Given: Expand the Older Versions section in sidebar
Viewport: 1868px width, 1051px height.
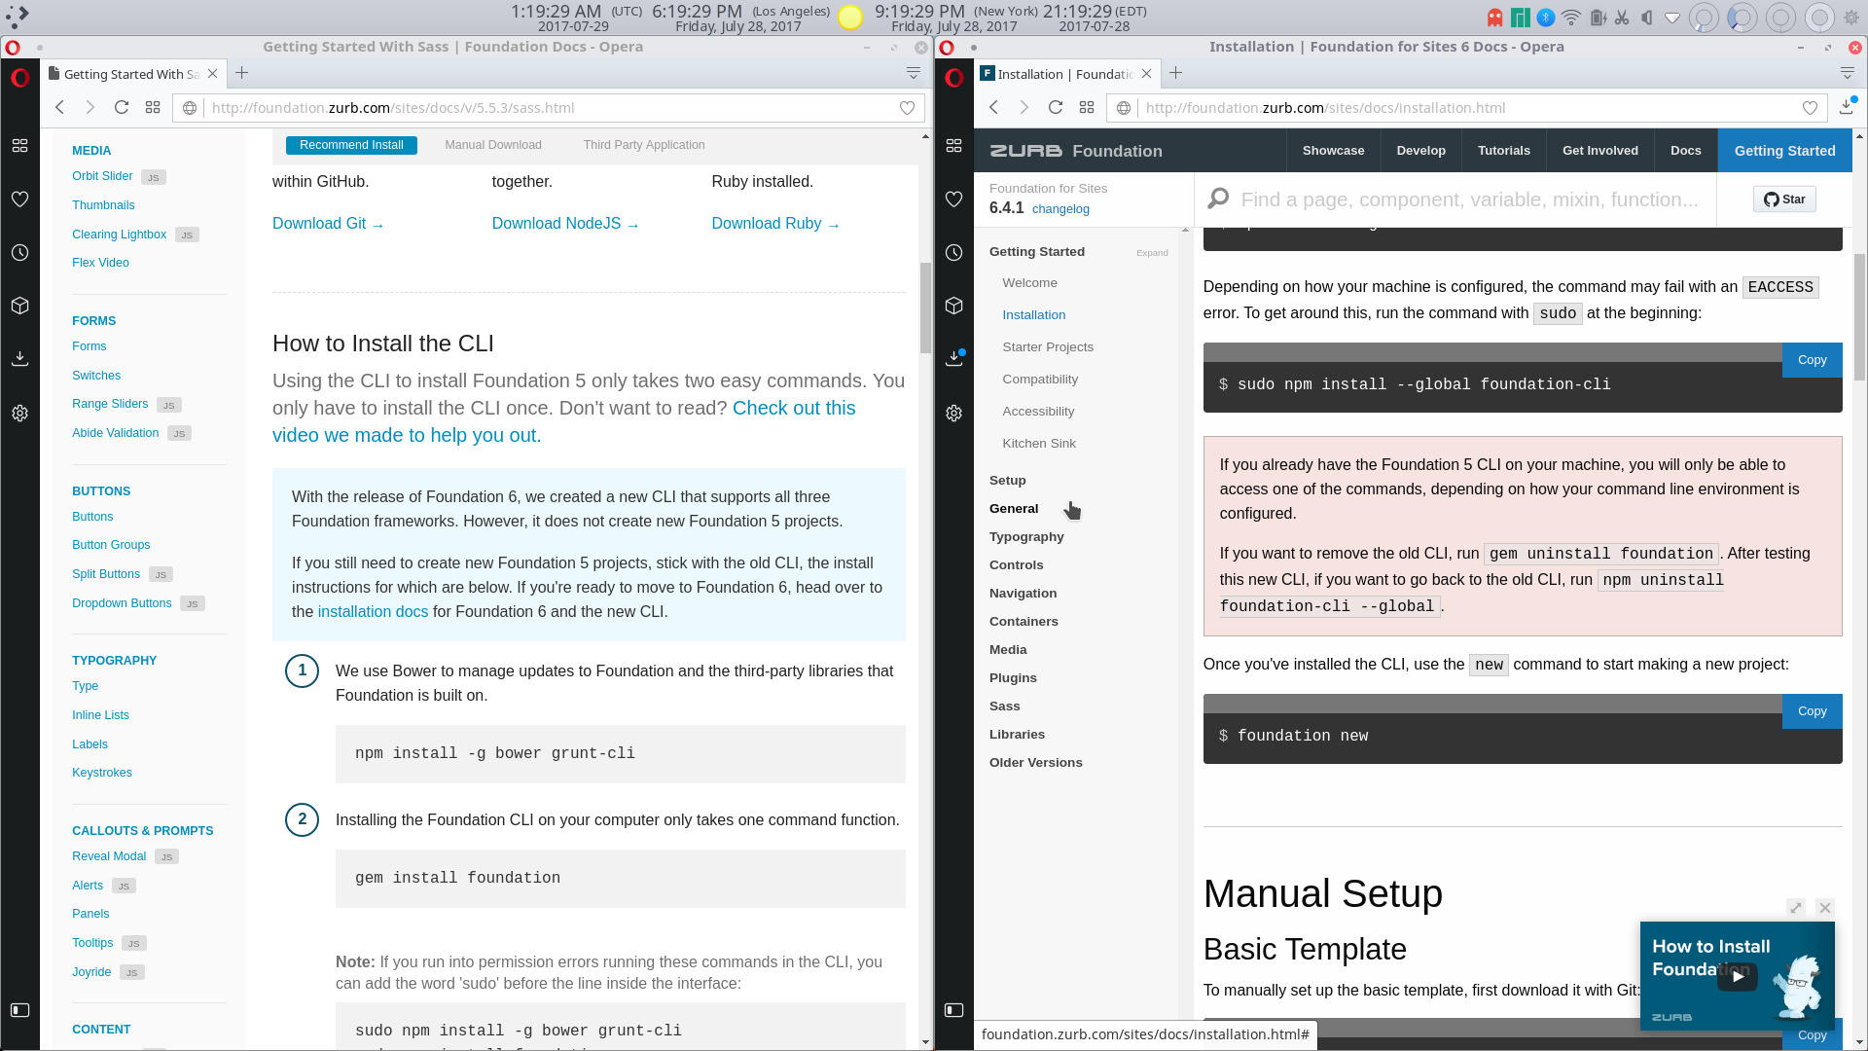Looking at the screenshot, I should click(1035, 763).
